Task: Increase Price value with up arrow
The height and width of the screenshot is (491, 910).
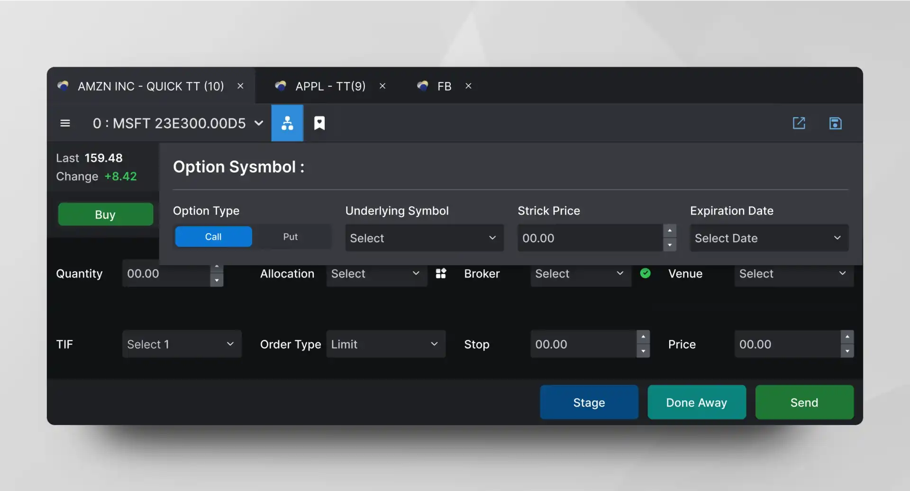Action: (847, 337)
